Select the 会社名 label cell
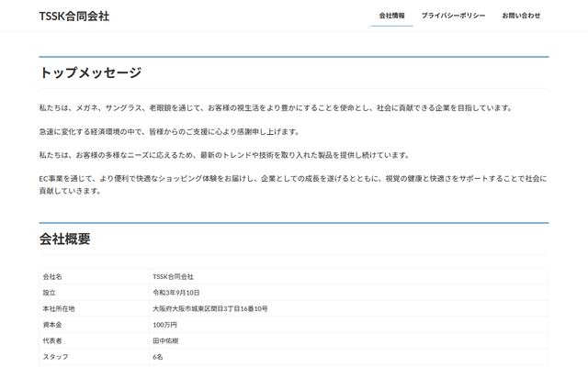Screen dimensions: 588x367 [x=94, y=277]
